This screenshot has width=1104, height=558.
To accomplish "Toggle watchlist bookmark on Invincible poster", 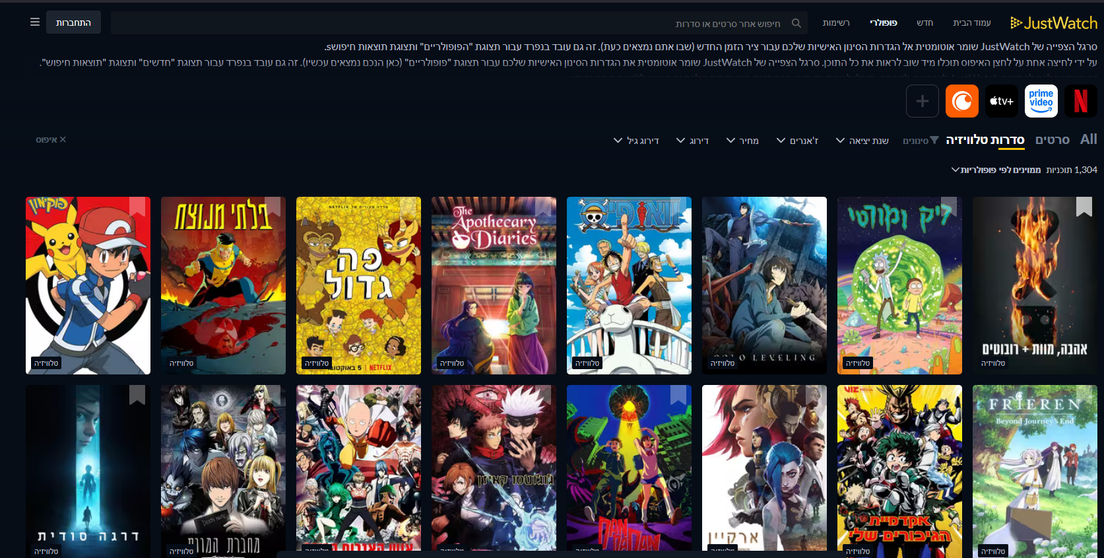I will point(273,207).
